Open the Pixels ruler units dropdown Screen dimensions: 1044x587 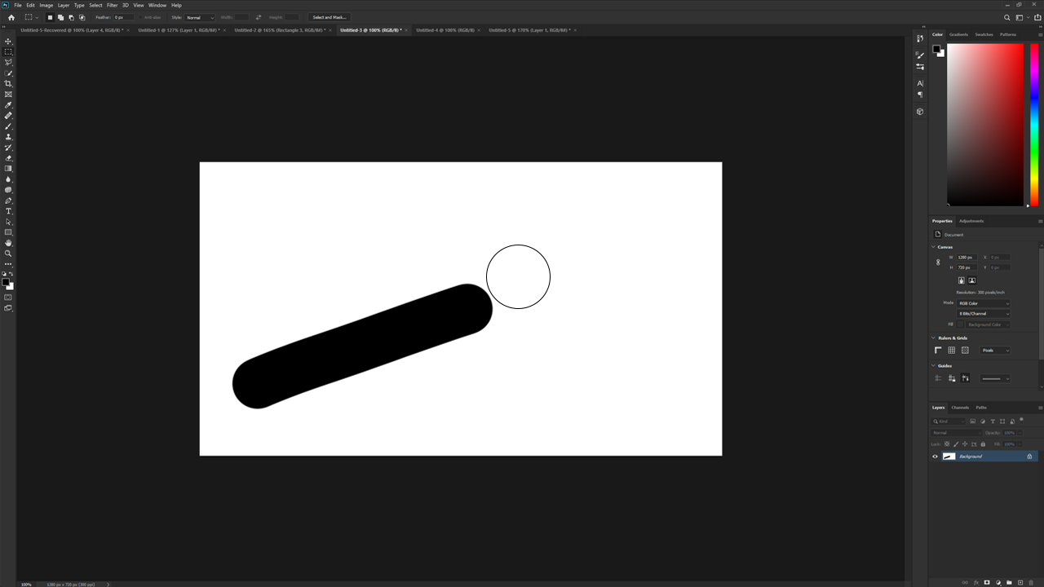click(x=995, y=351)
